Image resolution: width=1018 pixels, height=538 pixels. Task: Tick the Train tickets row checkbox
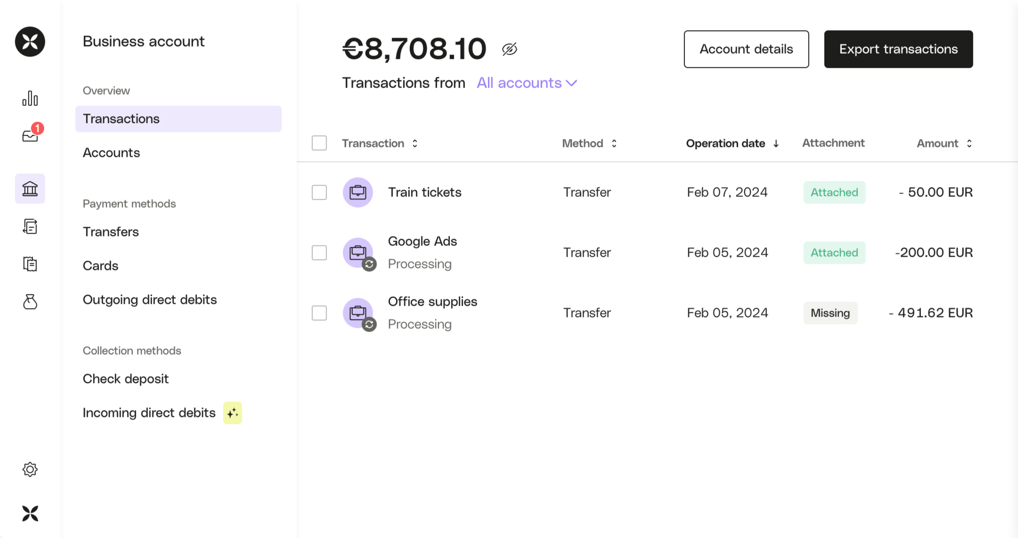click(x=319, y=192)
